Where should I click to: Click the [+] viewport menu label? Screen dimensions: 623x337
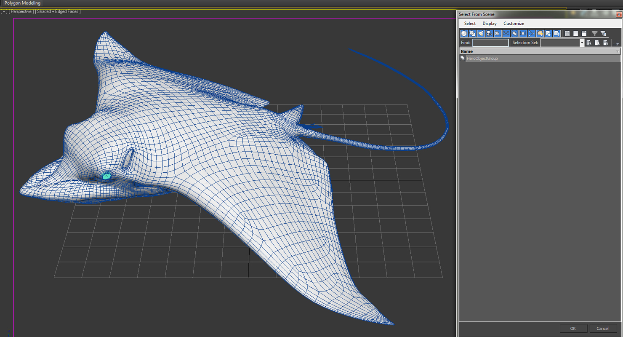tap(4, 11)
